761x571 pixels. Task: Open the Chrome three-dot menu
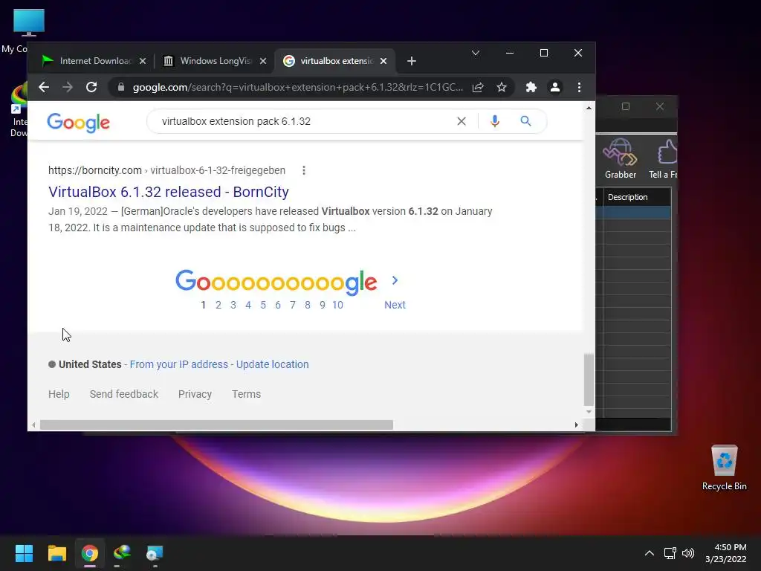click(579, 88)
